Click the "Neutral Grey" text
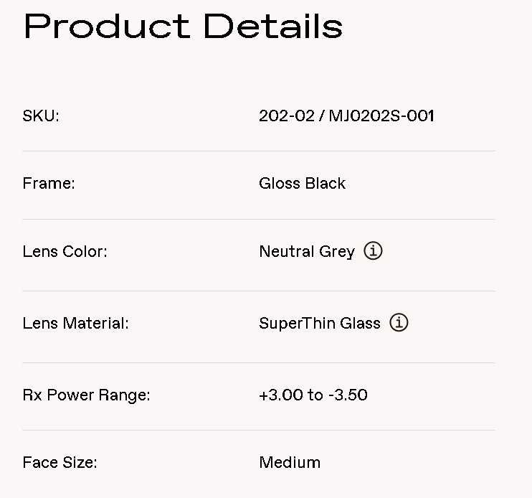Image resolution: width=532 pixels, height=498 pixels. tap(307, 252)
